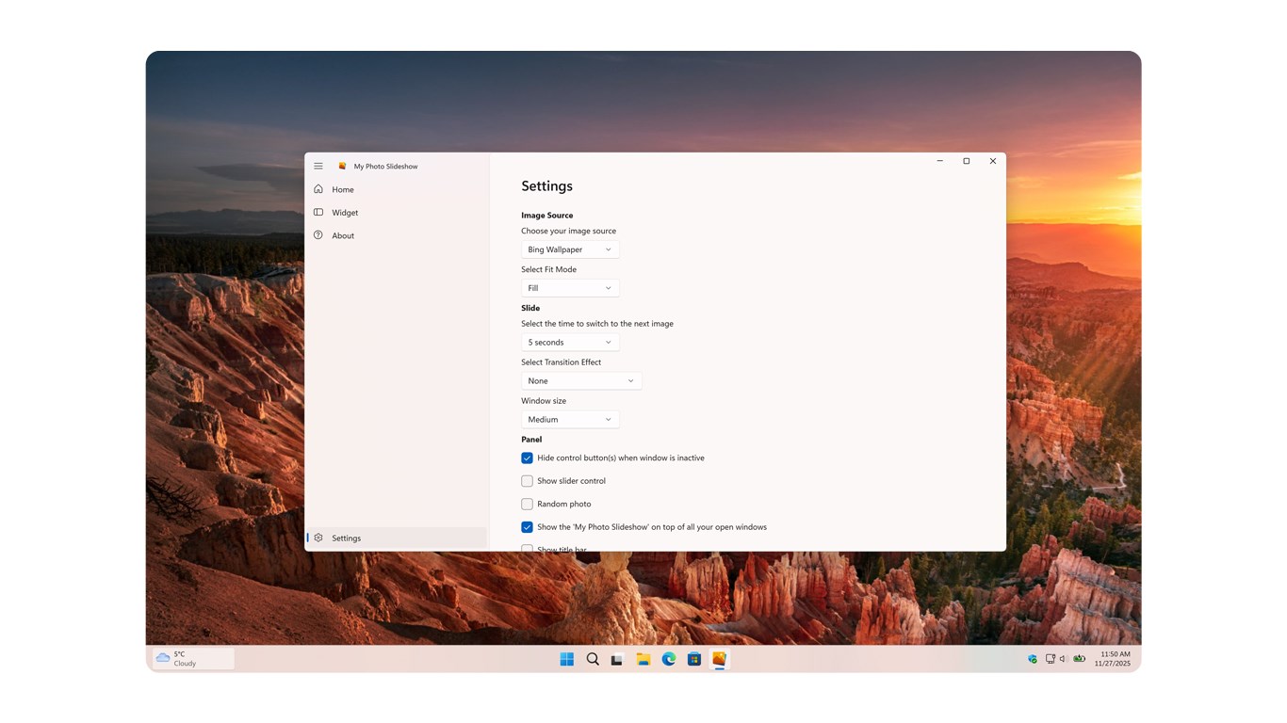Enable the Show slider control option
Viewport: 1287px width, 723px height.
(x=527, y=480)
